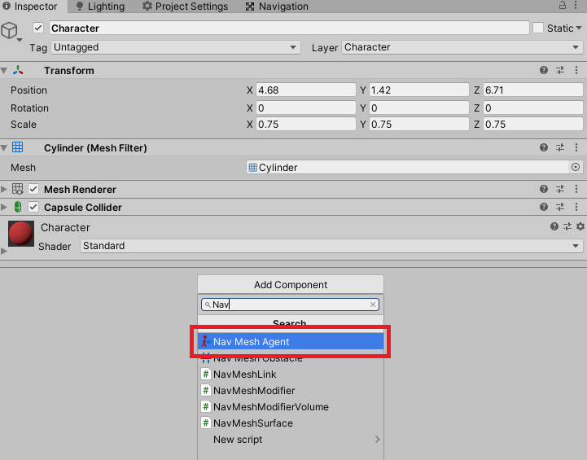Screen dimensions: 587x460
Task: Open Transform more options menu
Action: (x=576, y=70)
